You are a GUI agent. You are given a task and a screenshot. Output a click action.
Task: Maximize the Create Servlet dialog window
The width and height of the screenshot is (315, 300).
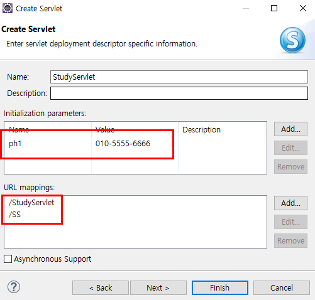click(x=274, y=8)
